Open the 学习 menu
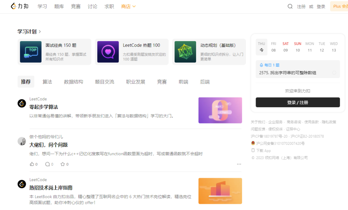 pos(42,6)
